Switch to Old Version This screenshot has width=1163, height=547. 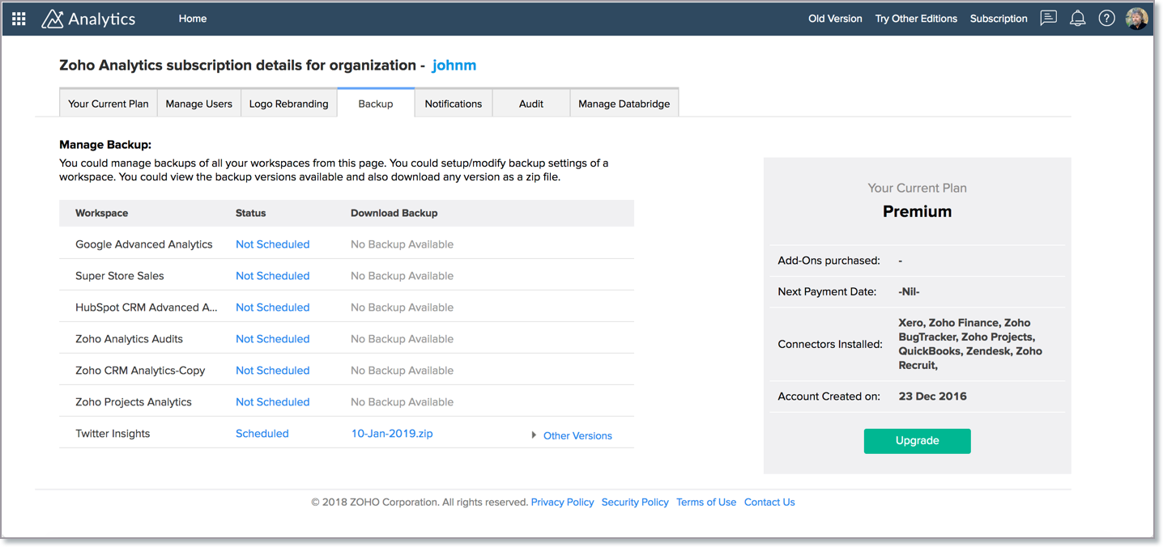(835, 19)
